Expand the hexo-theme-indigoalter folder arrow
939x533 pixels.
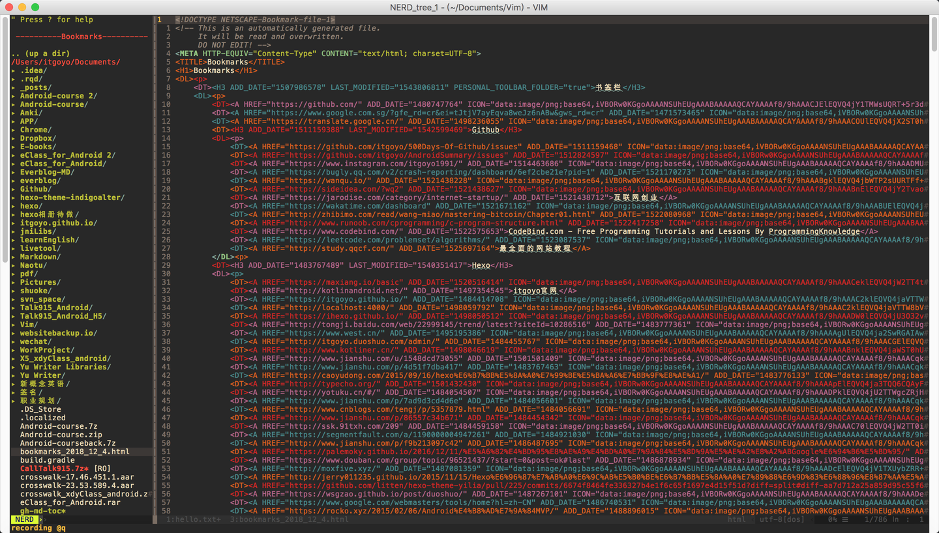pos(13,197)
